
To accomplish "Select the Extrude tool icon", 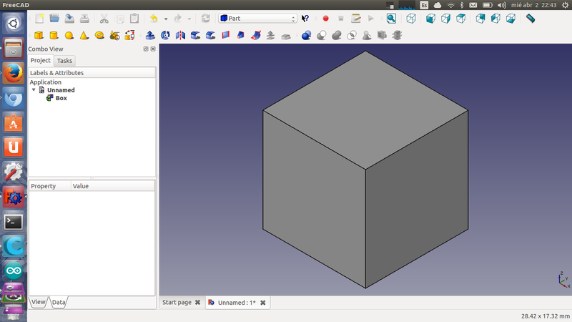I will coord(150,34).
